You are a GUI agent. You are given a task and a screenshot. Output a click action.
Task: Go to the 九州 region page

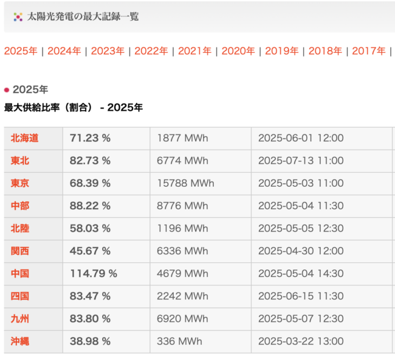pos(20,318)
